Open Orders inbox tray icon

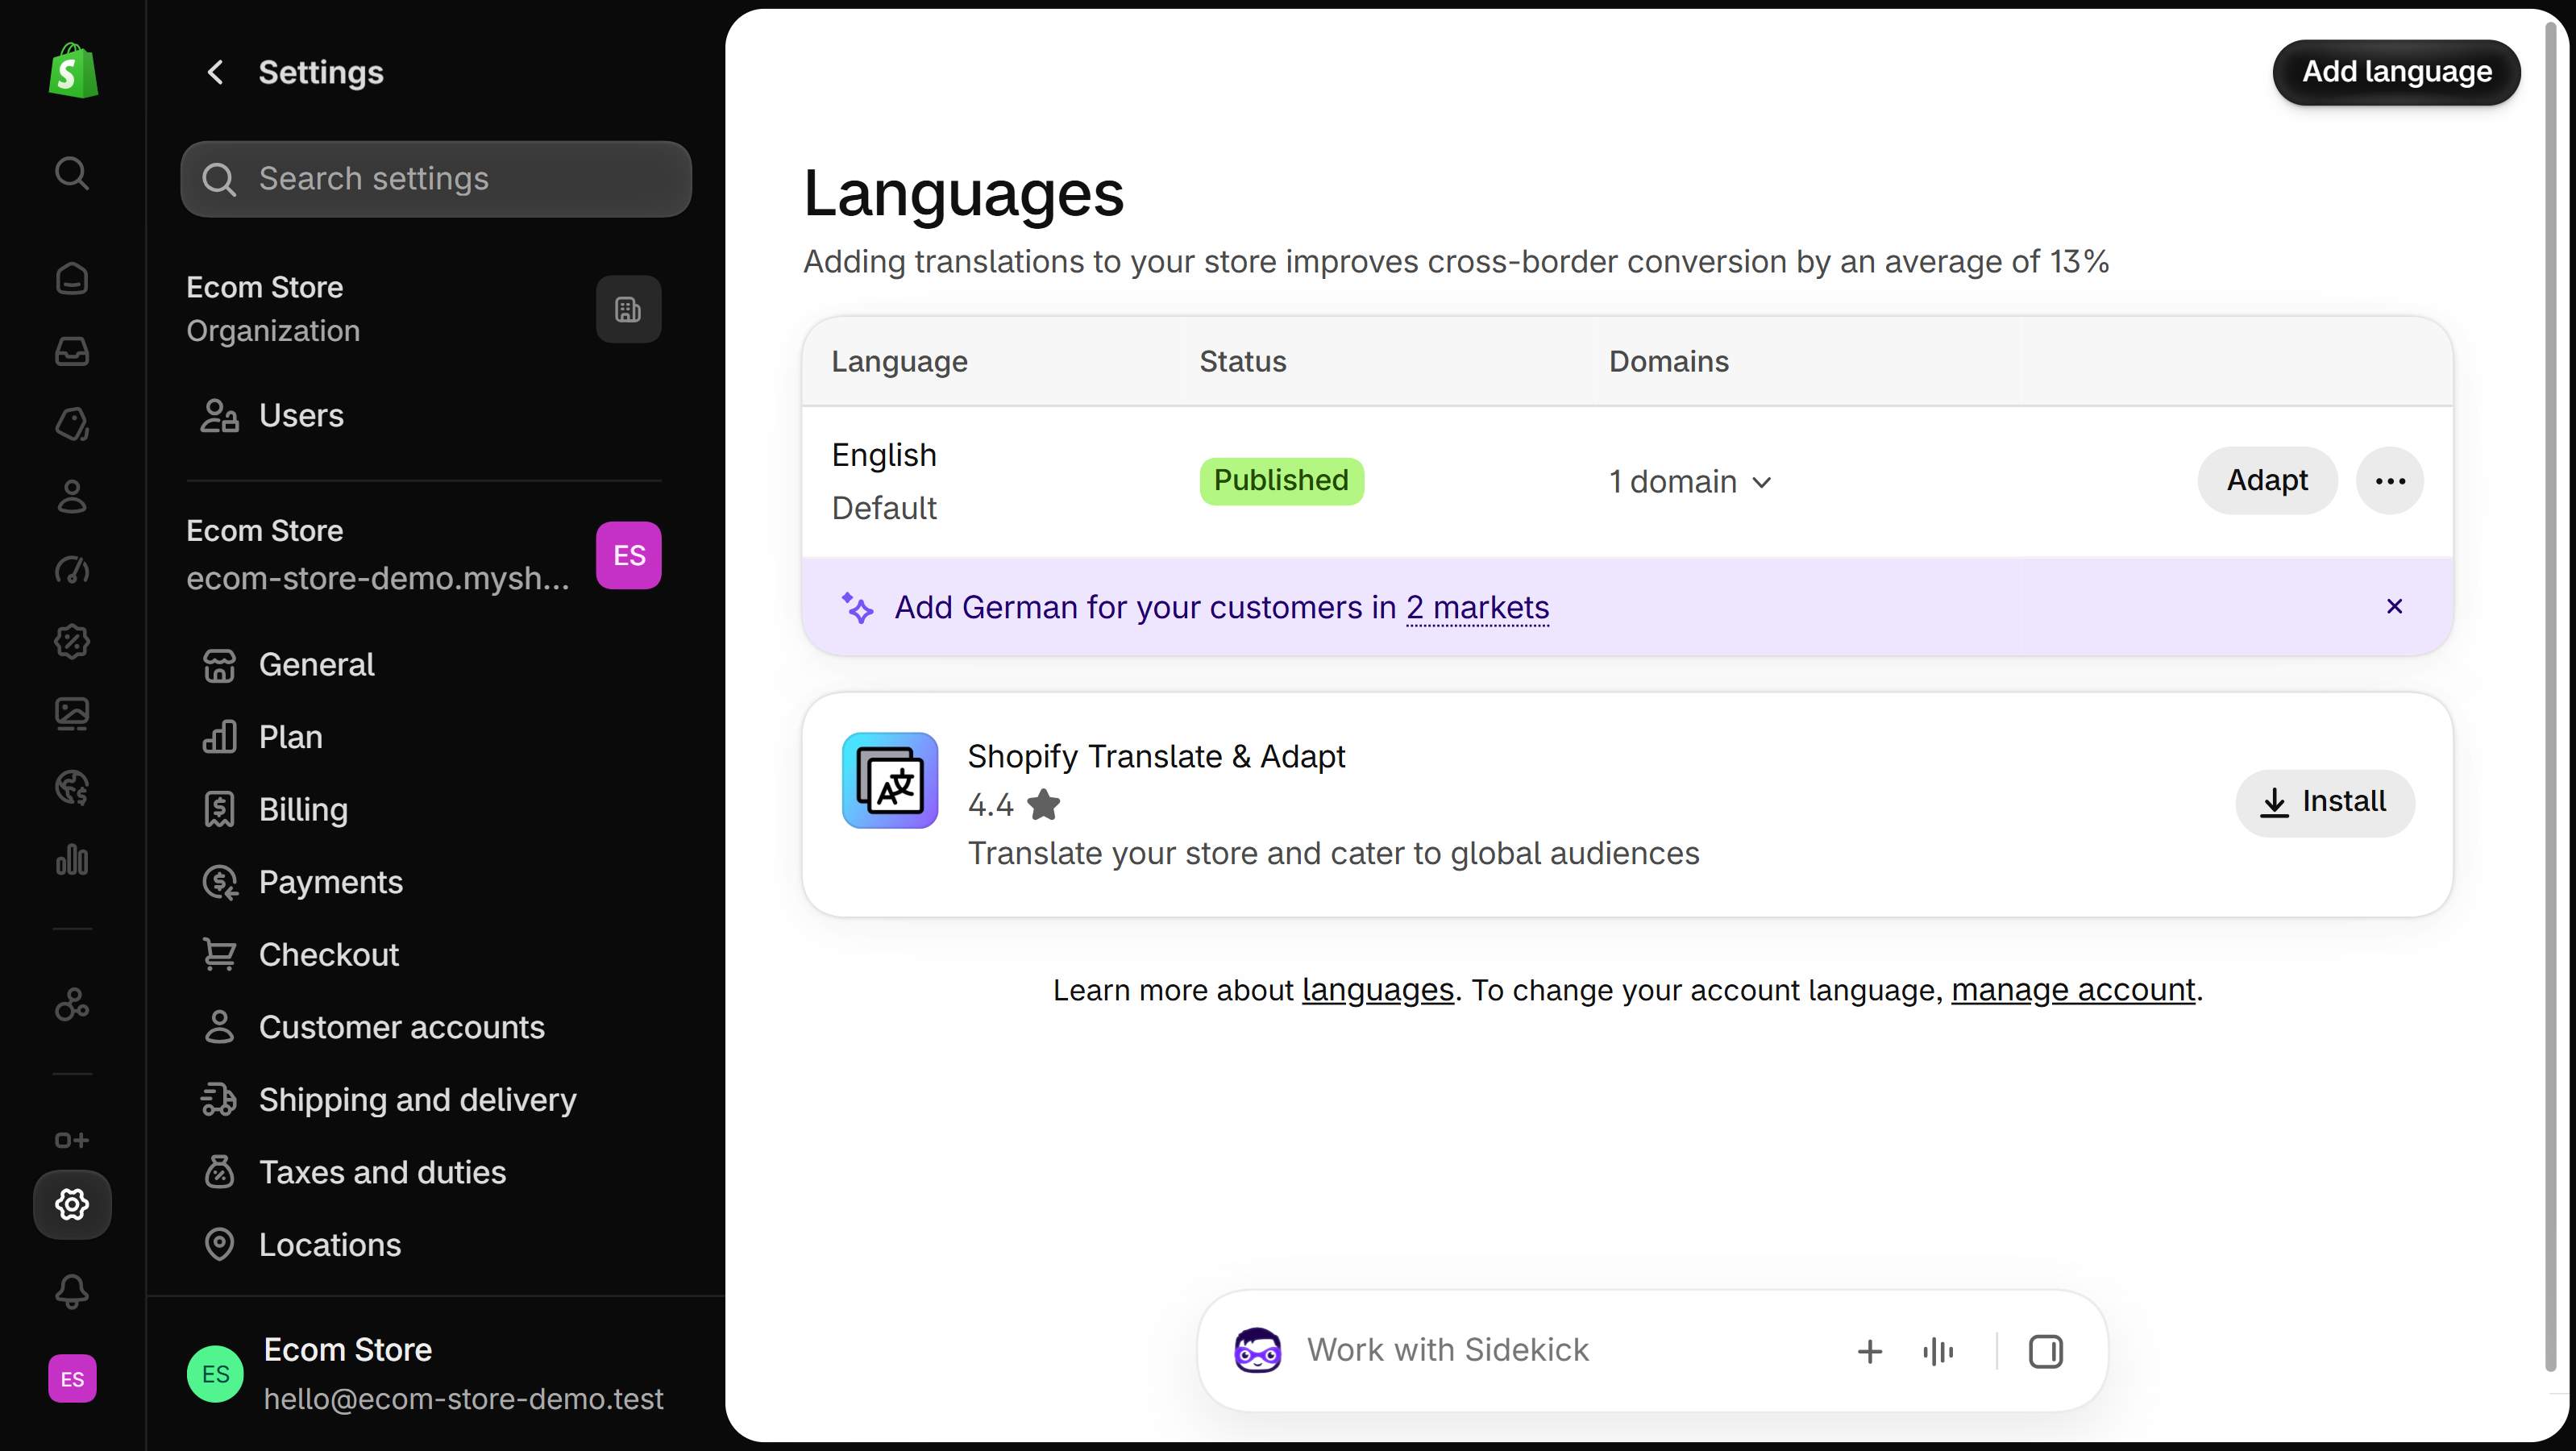(x=72, y=351)
